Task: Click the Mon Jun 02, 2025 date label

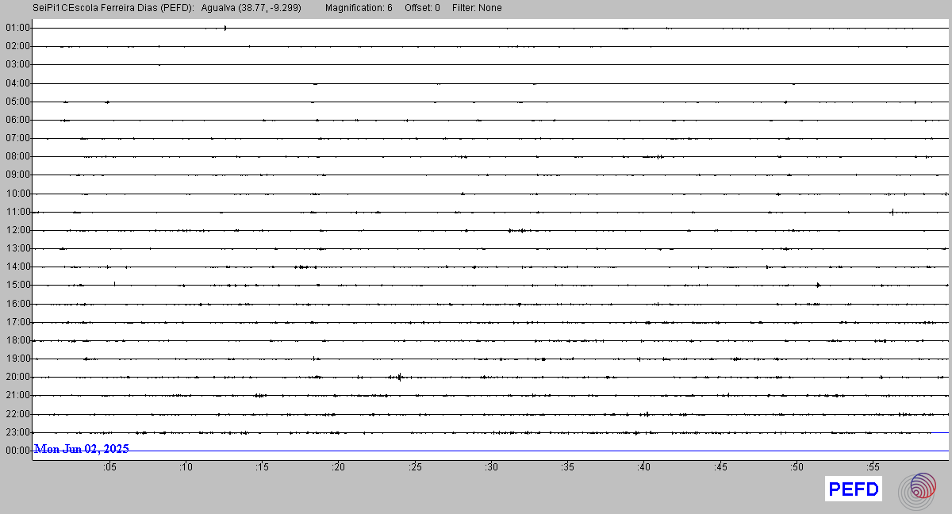Action: click(82, 449)
